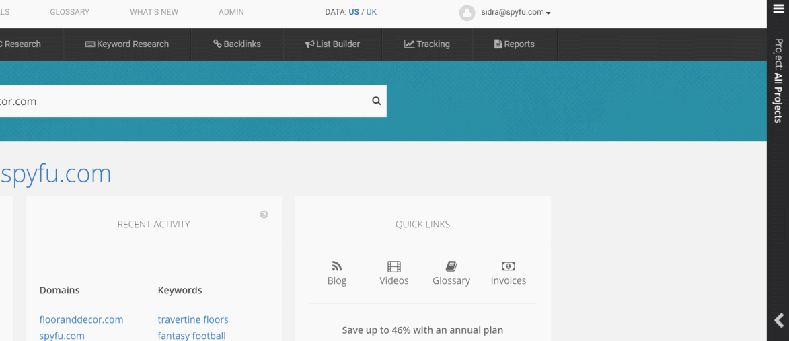Click the large spyfu.com heading
789x341 pixels.
[55, 174]
